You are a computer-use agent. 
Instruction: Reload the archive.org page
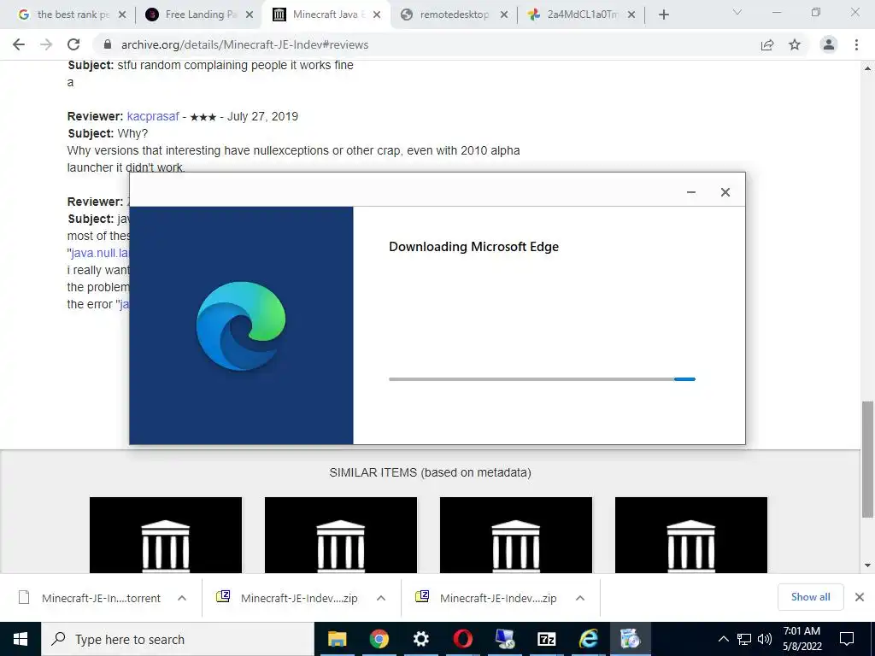(x=73, y=44)
